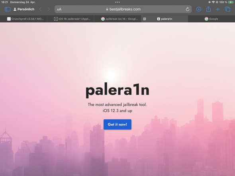Open the Persönlich profile menu
235x176 pixels.
[24, 9]
